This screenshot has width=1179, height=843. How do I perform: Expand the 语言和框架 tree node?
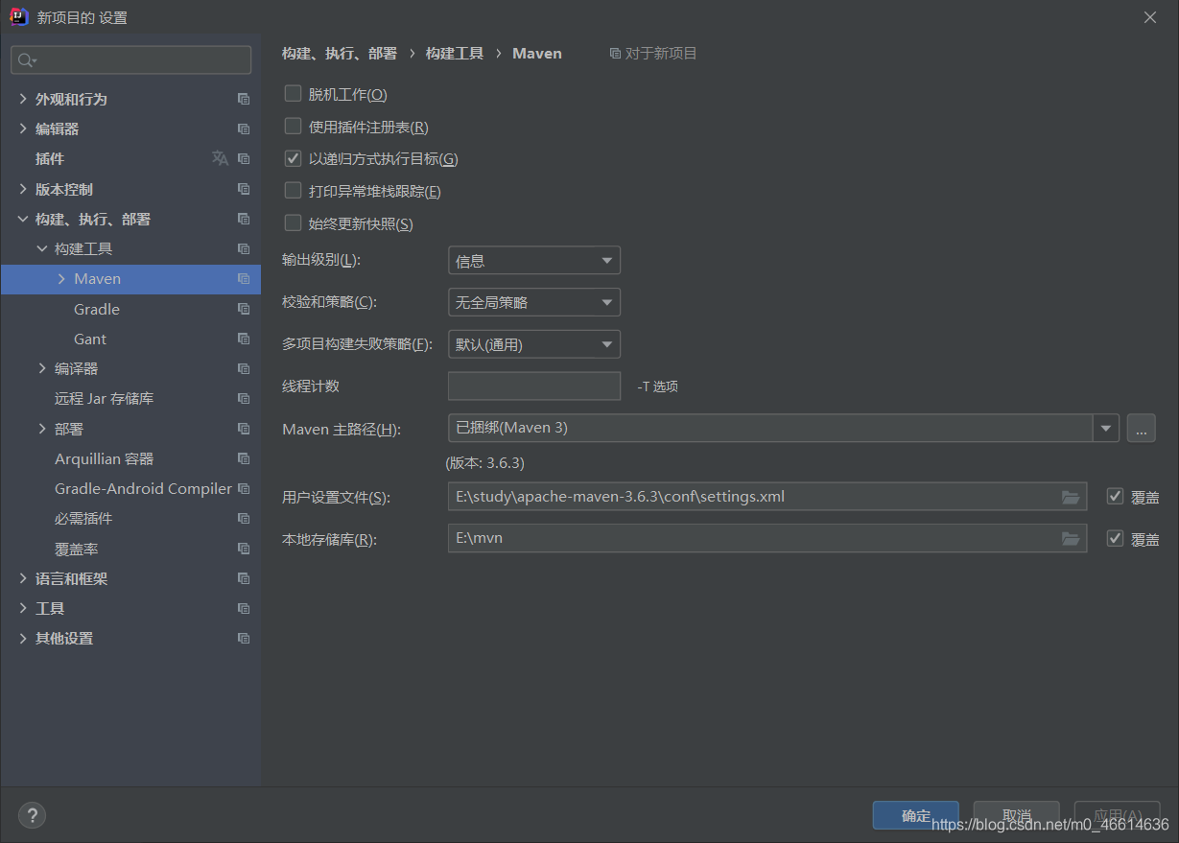pyautogui.click(x=23, y=578)
